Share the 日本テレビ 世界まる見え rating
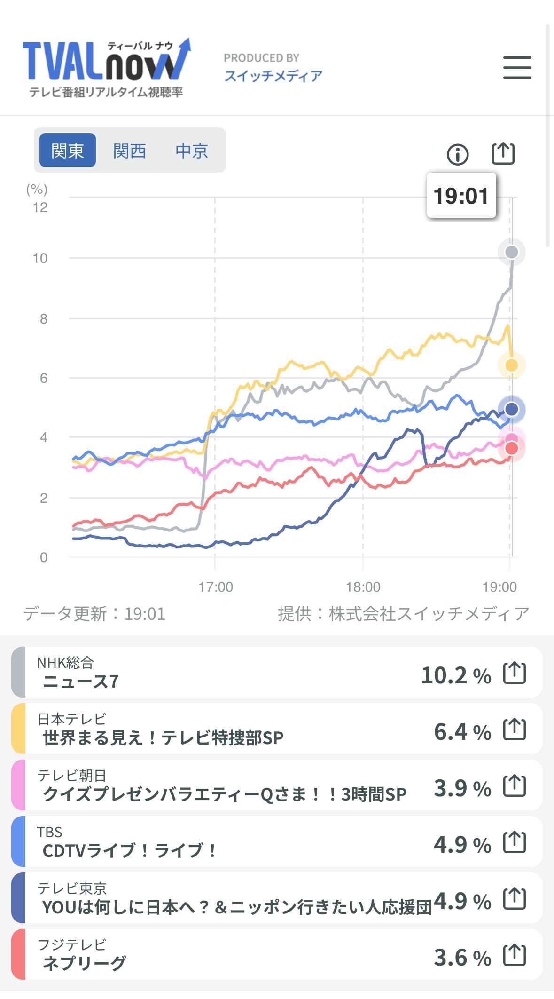Screen dimensions: 554x999 pyautogui.click(x=514, y=729)
